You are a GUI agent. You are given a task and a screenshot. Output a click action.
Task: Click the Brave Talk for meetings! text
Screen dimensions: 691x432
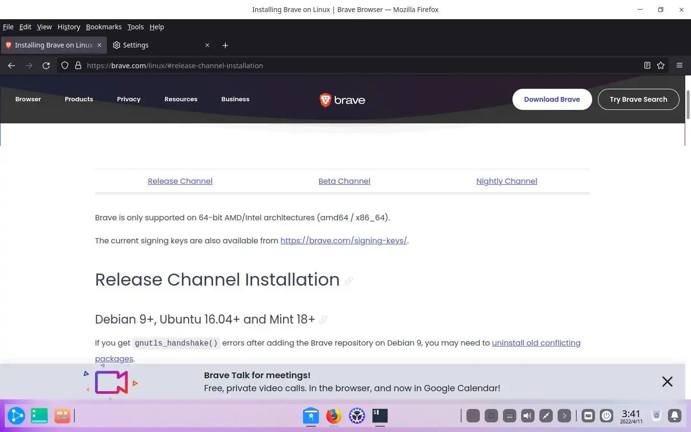coord(257,375)
